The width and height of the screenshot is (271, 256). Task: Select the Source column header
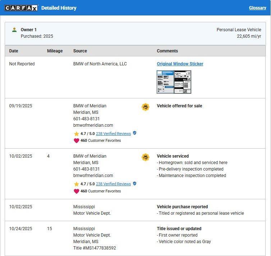click(x=80, y=51)
